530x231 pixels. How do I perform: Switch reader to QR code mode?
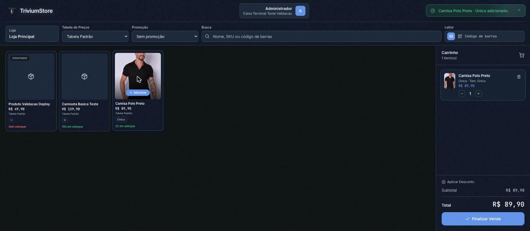coord(460,36)
